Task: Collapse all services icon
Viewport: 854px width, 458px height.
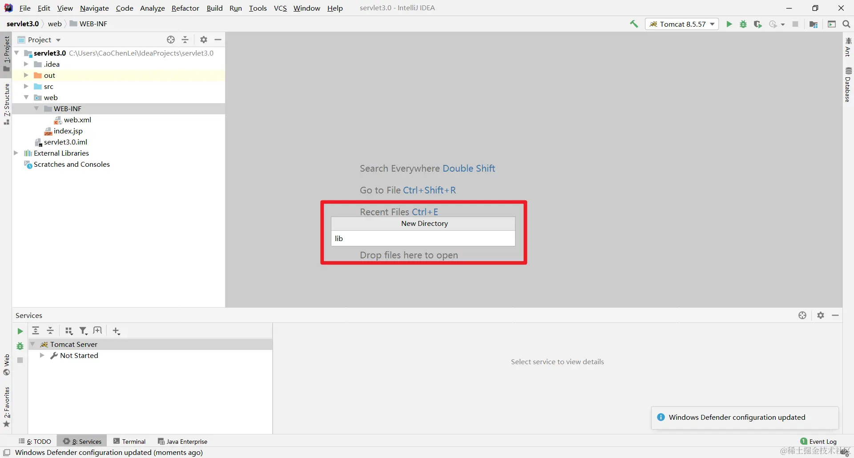Action: 50,330
